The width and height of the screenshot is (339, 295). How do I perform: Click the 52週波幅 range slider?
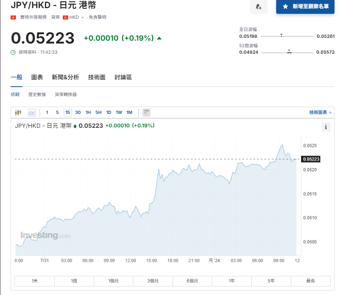[x=287, y=52]
